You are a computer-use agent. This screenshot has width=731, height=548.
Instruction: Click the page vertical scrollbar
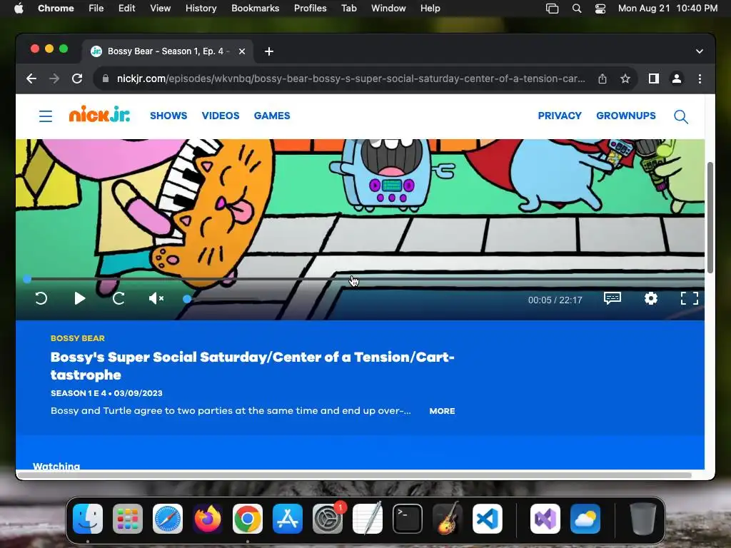tap(710, 218)
